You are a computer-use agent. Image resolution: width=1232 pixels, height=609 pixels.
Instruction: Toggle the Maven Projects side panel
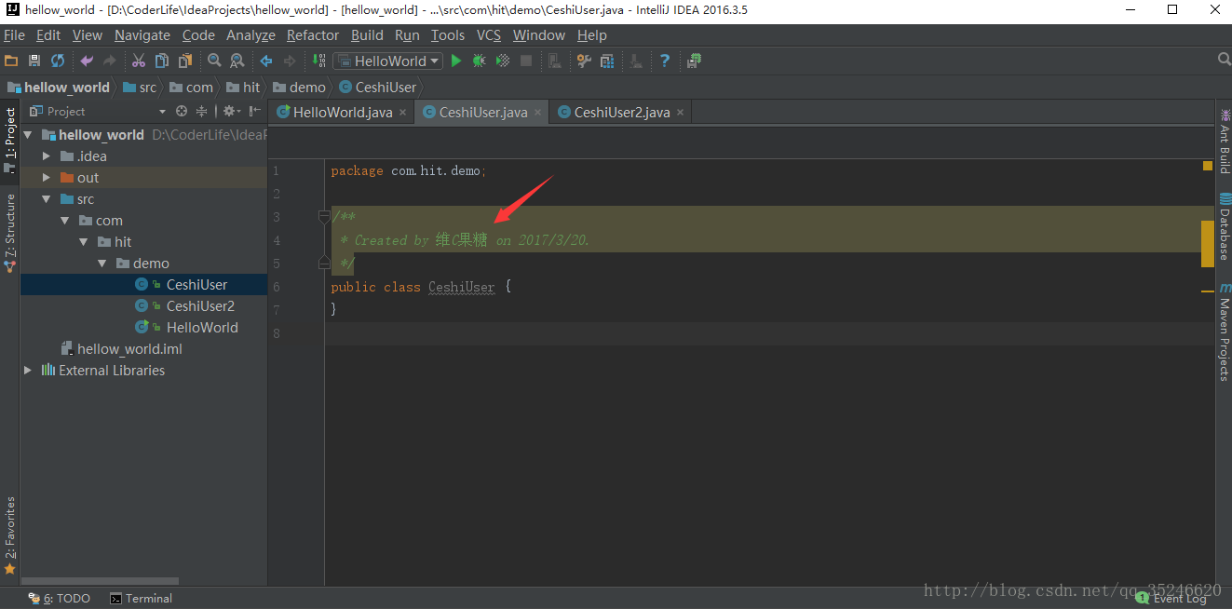pyautogui.click(x=1224, y=333)
